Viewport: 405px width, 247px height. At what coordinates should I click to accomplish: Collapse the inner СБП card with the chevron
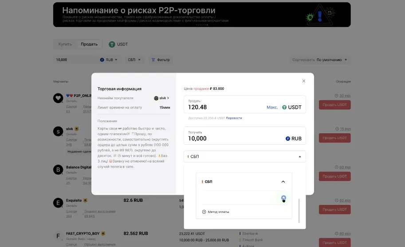tap(283, 182)
